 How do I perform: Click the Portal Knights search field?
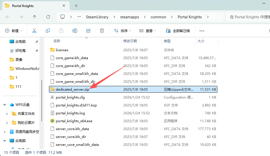(x=248, y=17)
